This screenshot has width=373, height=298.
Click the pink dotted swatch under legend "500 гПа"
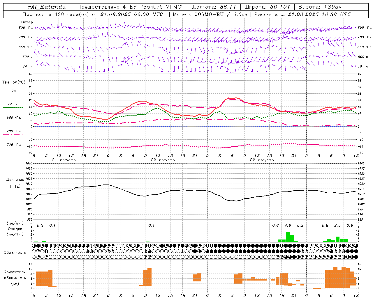click(x=13, y=148)
